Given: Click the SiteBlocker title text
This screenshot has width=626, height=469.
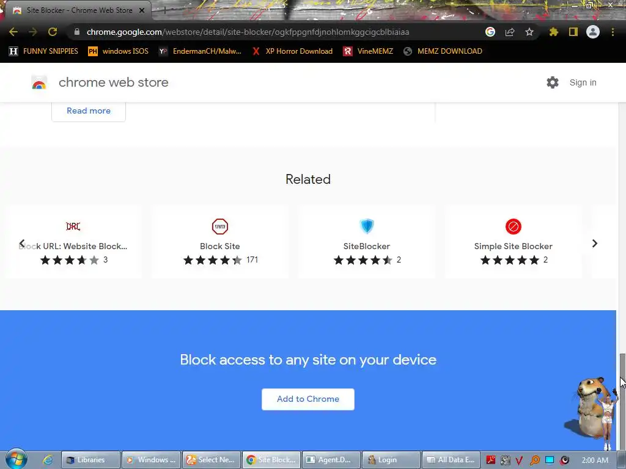Looking at the screenshot, I should pyautogui.click(x=367, y=246).
